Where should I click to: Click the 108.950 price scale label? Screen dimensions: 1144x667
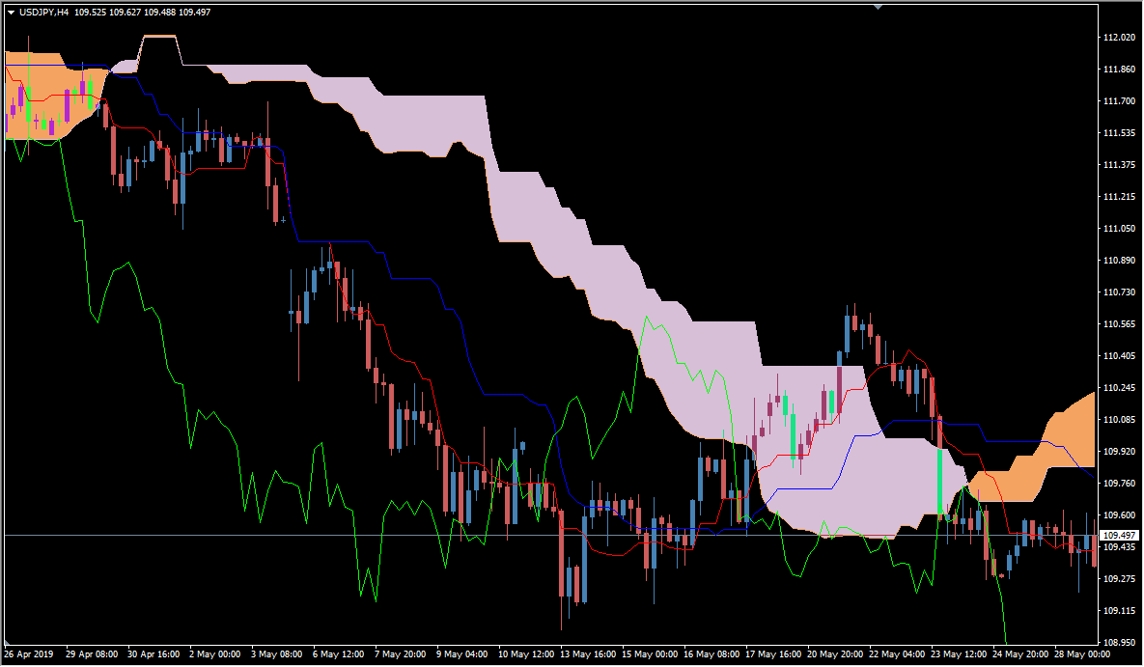(1119, 643)
